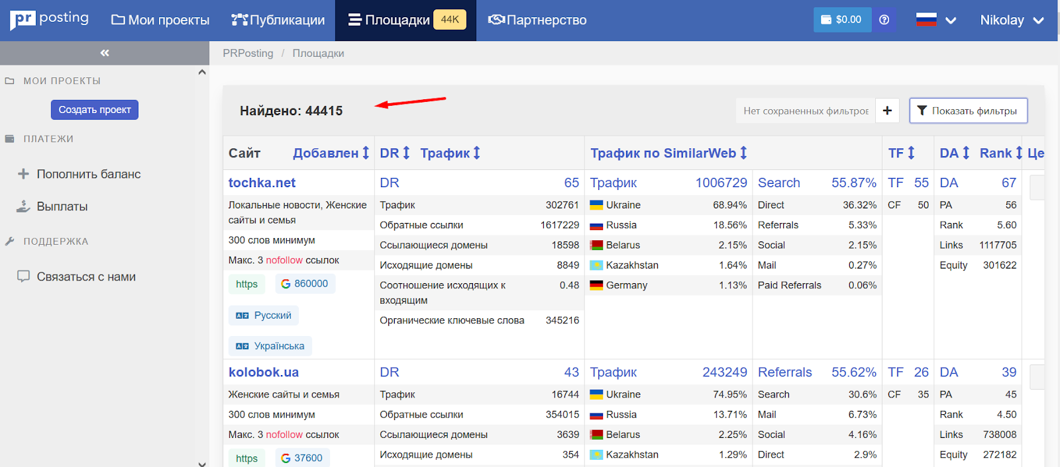Click the PRPosting breadcrumb link
Image resolution: width=1060 pixels, height=467 pixels.
tap(248, 53)
